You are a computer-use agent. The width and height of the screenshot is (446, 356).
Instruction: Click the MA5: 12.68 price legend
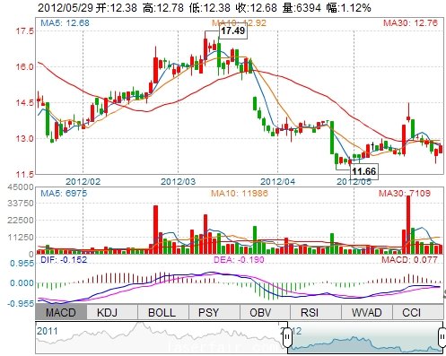(65, 22)
